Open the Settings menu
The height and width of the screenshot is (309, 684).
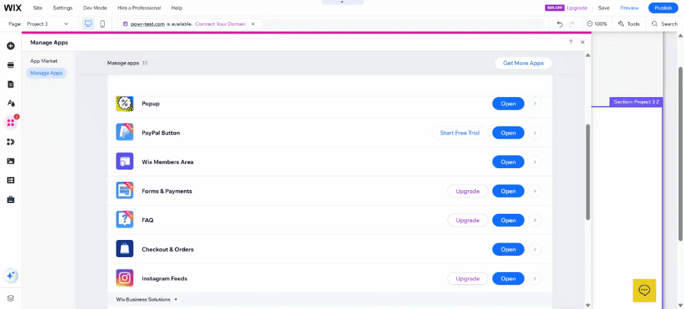click(x=63, y=8)
